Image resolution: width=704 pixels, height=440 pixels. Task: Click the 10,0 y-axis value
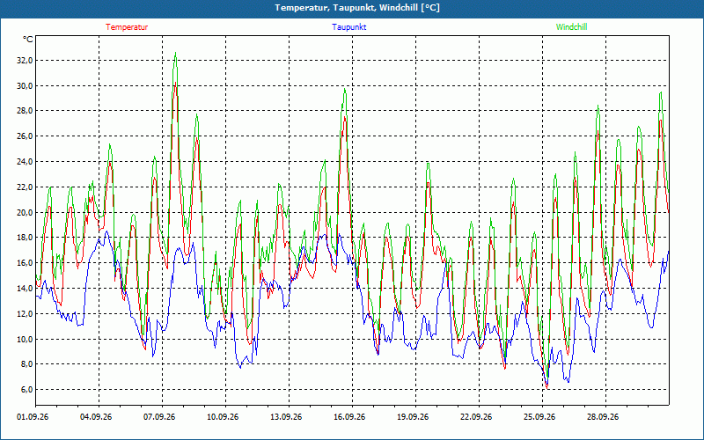pyautogui.click(x=25, y=339)
